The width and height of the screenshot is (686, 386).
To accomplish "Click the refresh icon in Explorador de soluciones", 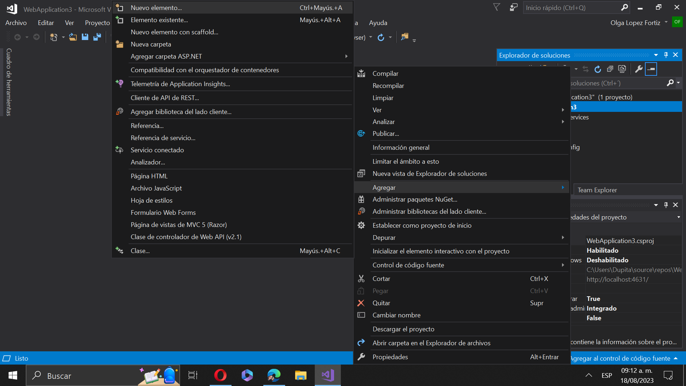I will pos(598,69).
